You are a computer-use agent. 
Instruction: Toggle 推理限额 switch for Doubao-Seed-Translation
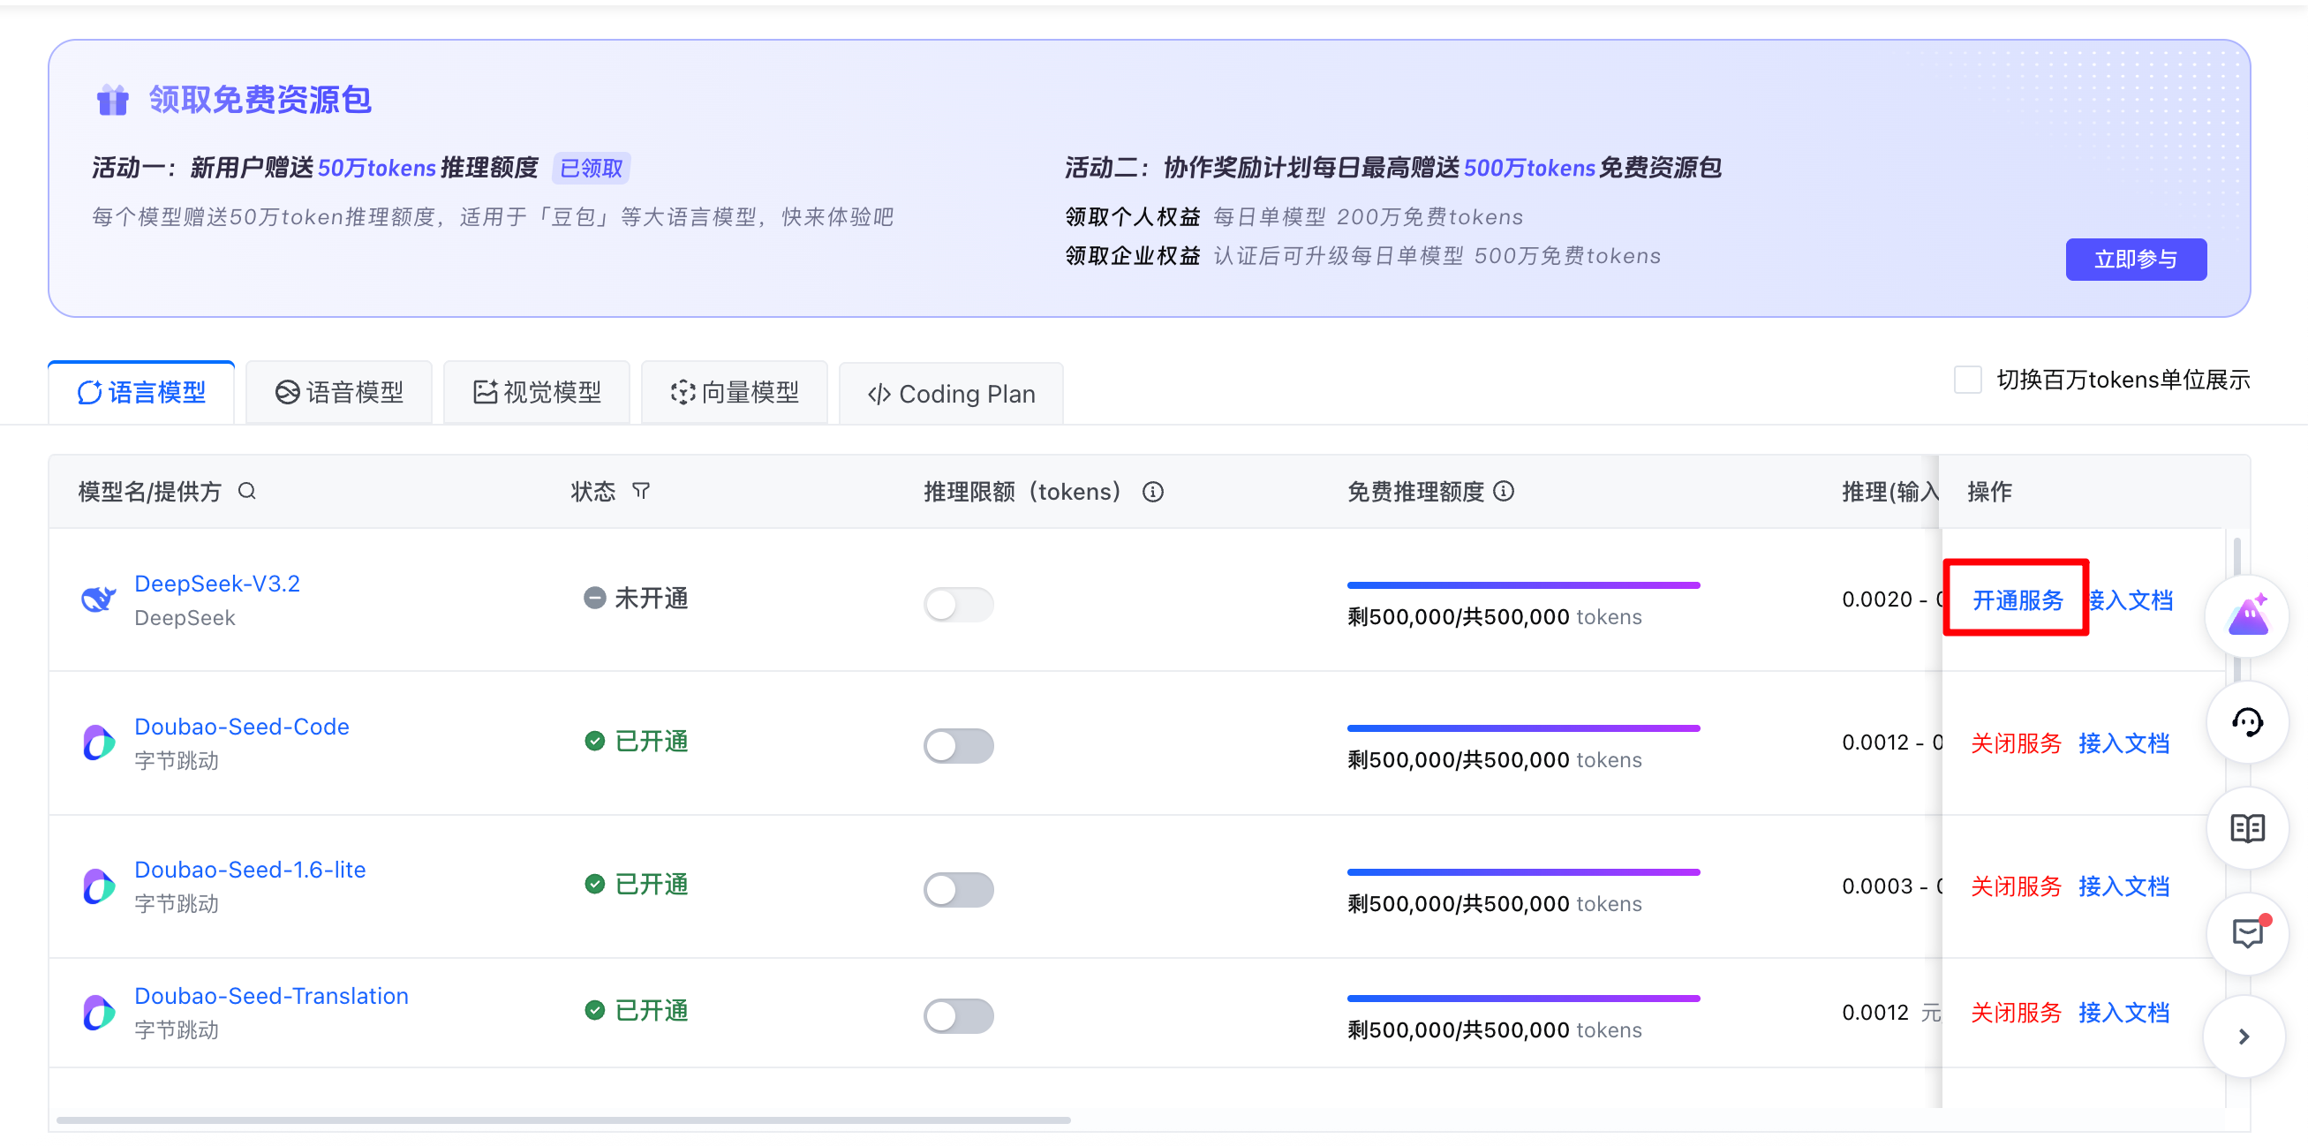pyautogui.click(x=958, y=1016)
